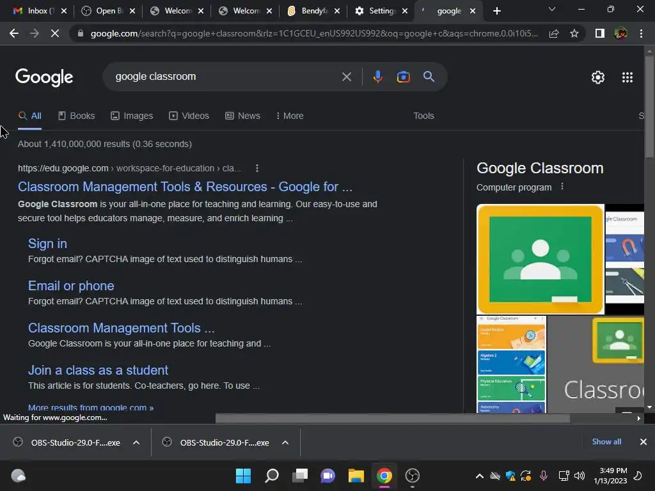The width and height of the screenshot is (655, 491).
Task: Open the Chrome side panel
Action: (x=600, y=33)
